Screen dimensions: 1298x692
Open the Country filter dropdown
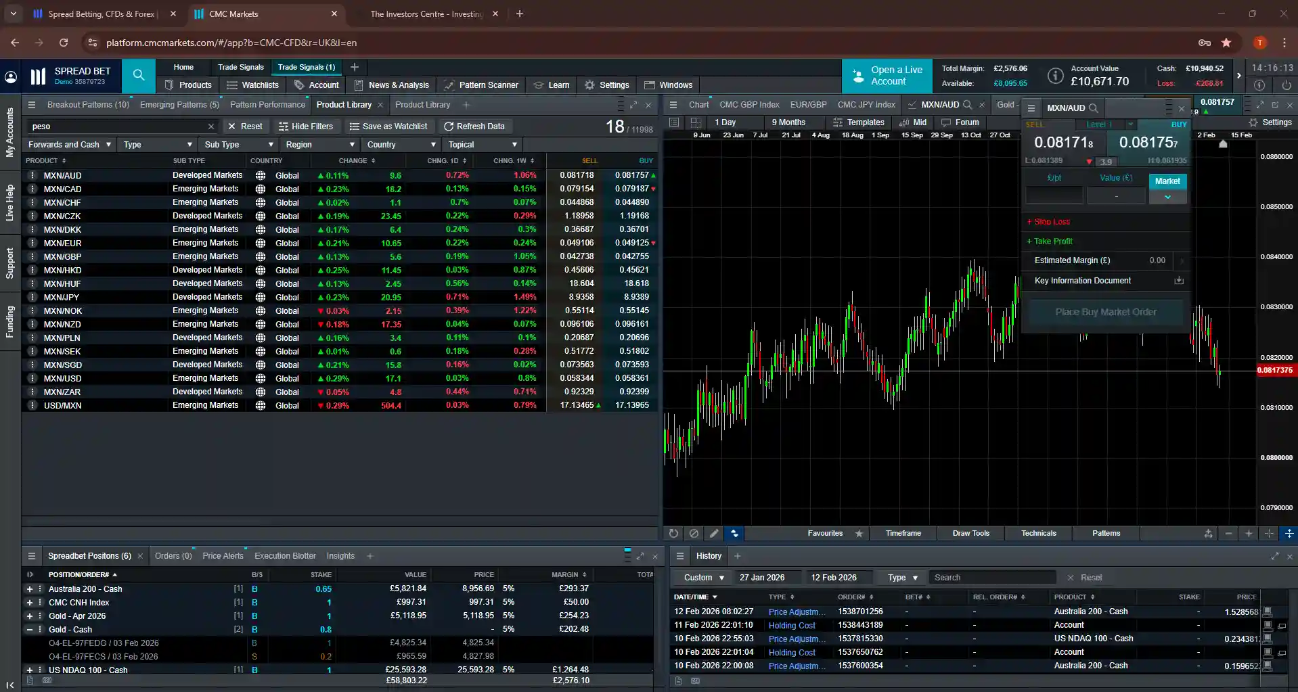point(401,144)
